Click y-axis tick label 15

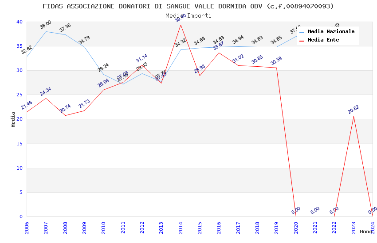[x=20, y=144]
